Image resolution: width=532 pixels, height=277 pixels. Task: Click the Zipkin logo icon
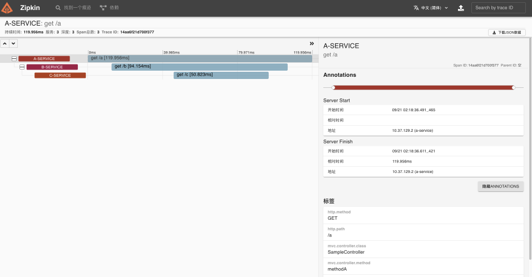coord(7,8)
